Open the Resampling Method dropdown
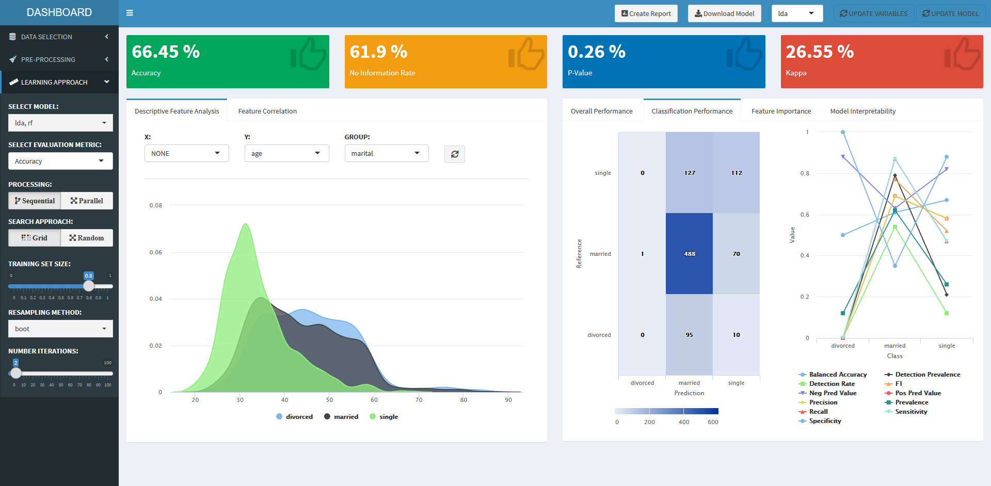This screenshot has height=486, width=991. [x=60, y=329]
